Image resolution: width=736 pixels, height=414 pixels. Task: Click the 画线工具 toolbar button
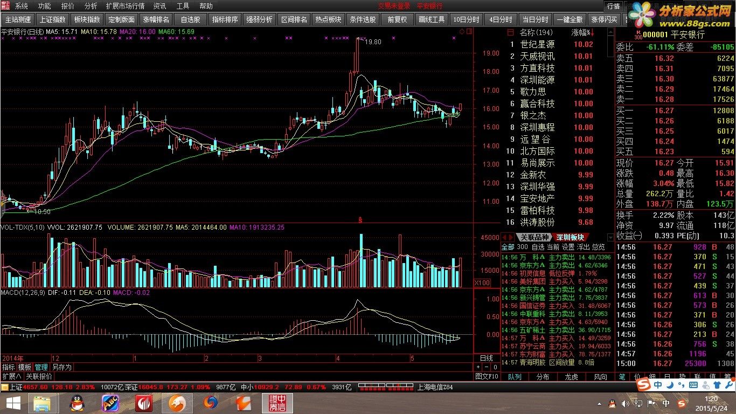432,19
